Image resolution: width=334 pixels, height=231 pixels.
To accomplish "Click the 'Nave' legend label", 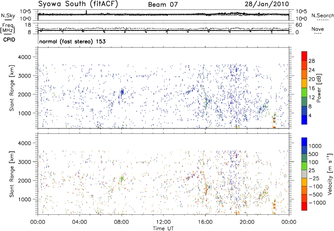I will (x=318, y=29).
